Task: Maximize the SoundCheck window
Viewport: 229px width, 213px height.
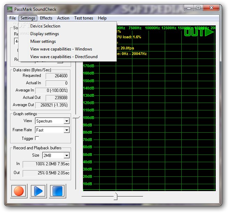Action: 198,8
